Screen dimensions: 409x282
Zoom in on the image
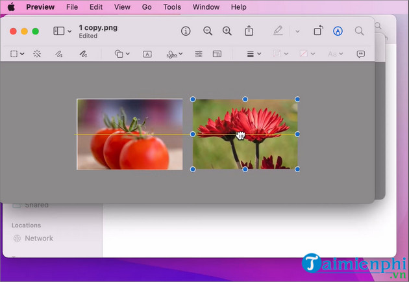tap(227, 31)
